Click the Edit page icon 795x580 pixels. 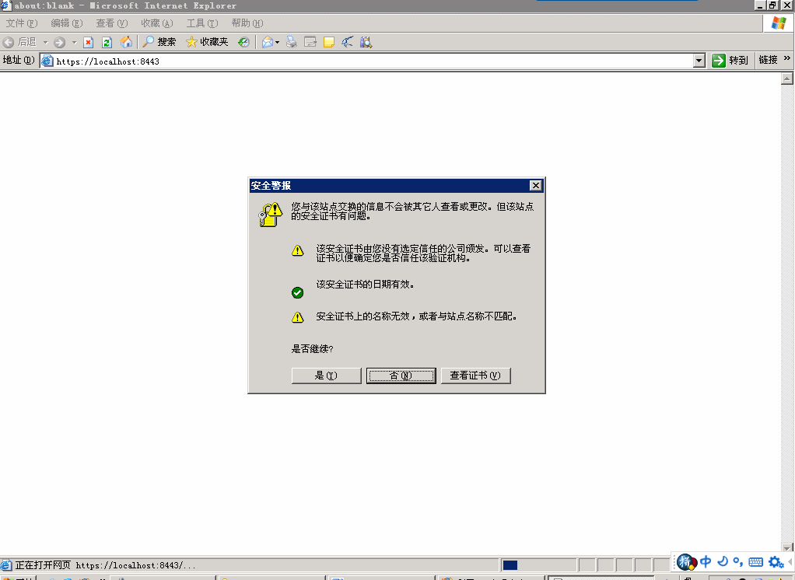[x=310, y=42]
